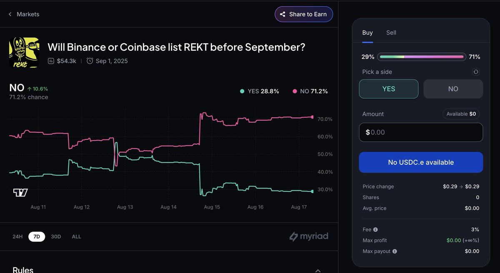Select the 24H chart range
The width and height of the screenshot is (500, 273).
pos(17,236)
